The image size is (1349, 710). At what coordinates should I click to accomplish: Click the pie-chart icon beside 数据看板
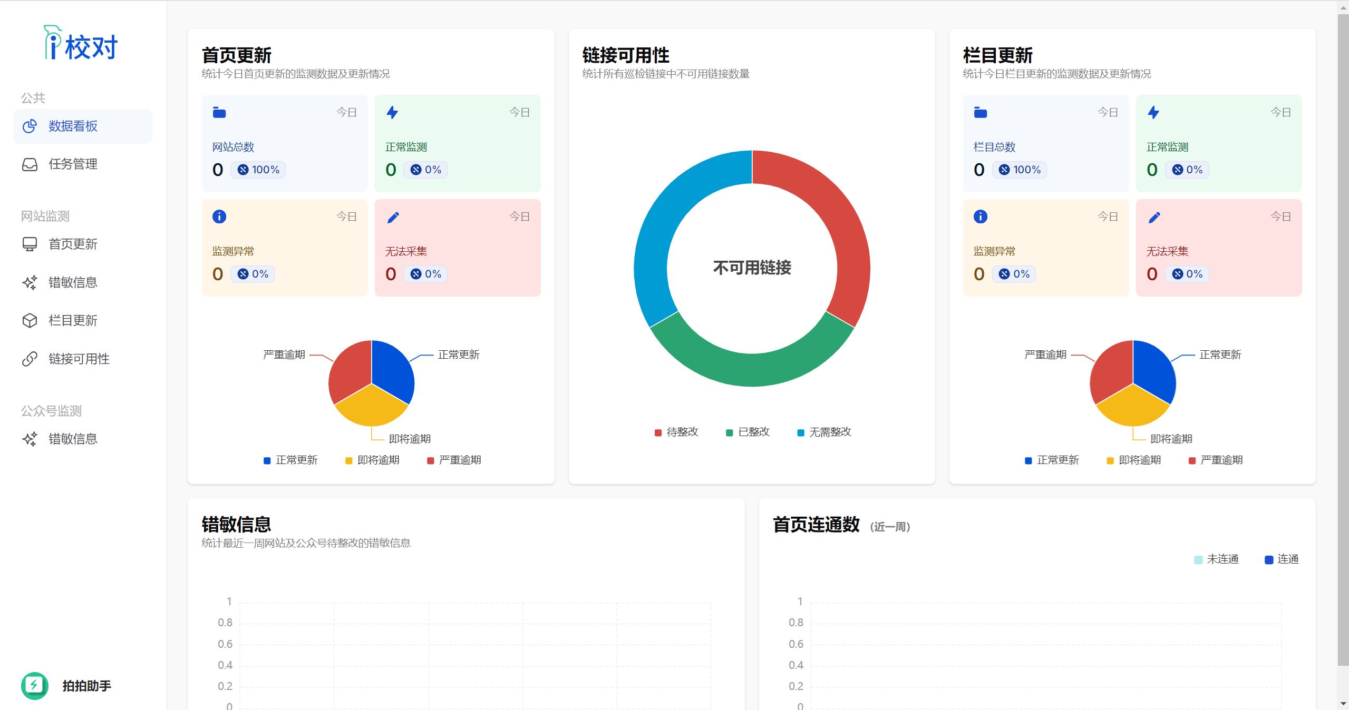(30, 126)
